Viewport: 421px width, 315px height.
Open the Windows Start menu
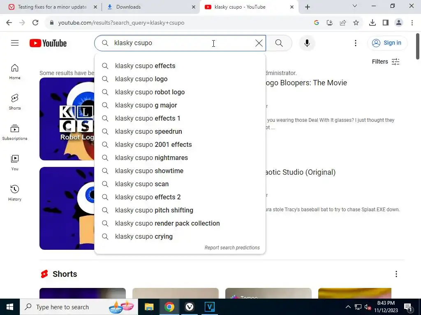click(x=10, y=307)
